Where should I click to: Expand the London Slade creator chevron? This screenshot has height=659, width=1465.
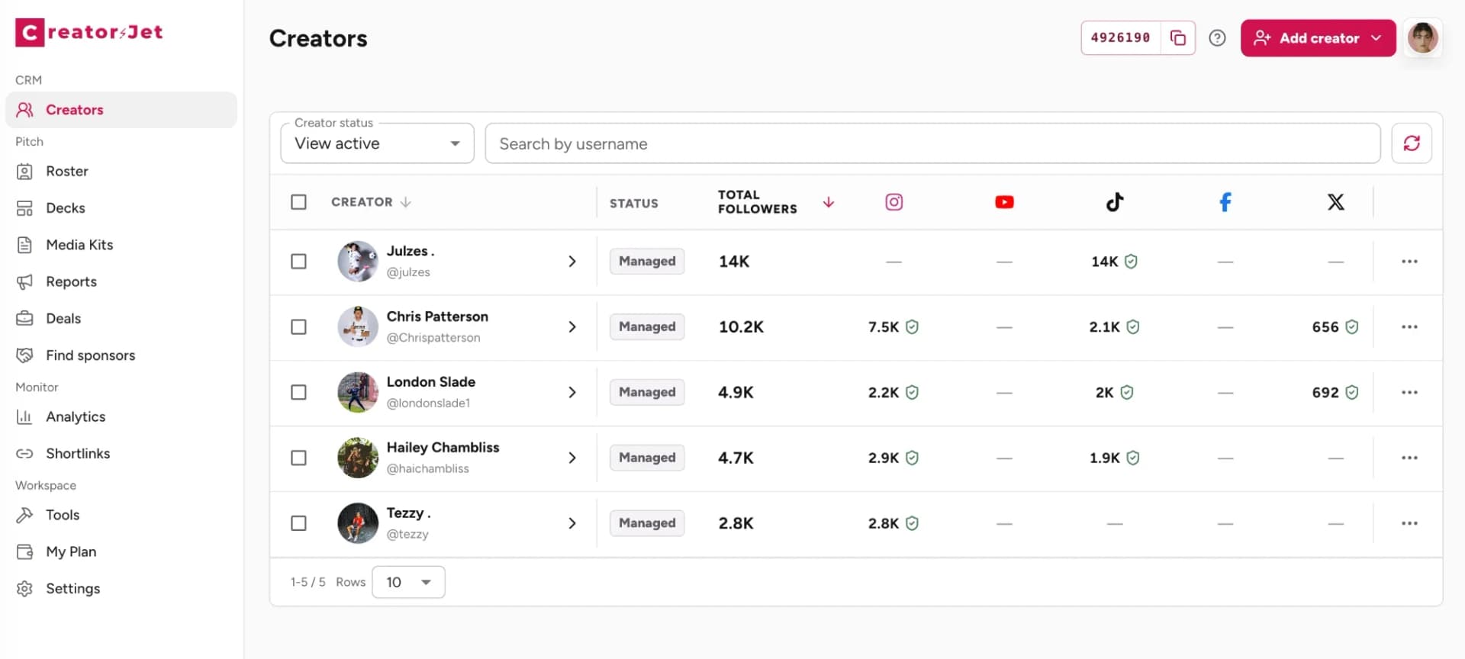tap(572, 393)
